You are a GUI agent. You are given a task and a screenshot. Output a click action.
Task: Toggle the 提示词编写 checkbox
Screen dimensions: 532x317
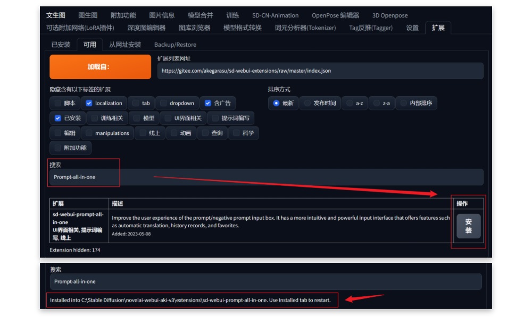(215, 118)
